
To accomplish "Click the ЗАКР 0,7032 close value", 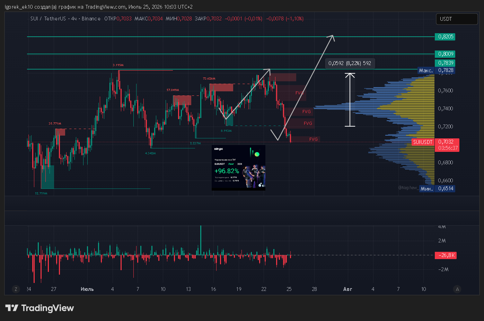I will [208, 19].
